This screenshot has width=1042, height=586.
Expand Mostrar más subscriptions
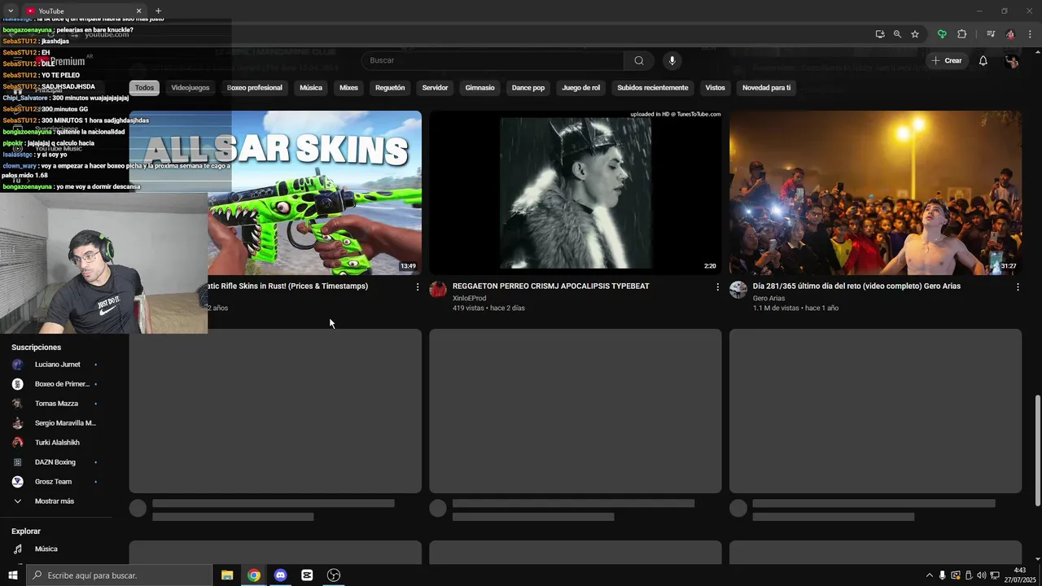point(55,501)
